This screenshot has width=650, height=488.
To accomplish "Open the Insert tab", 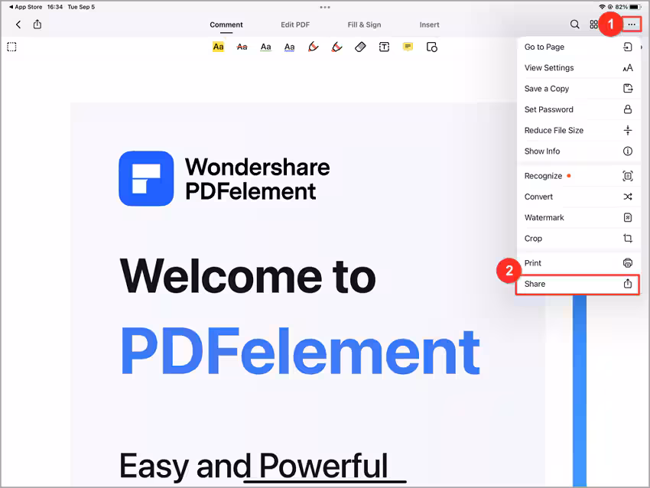I will pos(429,24).
